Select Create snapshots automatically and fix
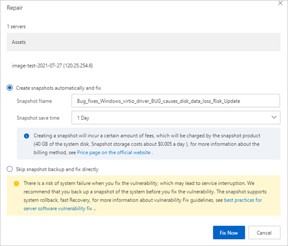 [x=10, y=88]
